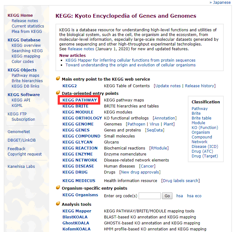Open Pathway maps sidebar link
The height and width of the screenshot is (232, 237).
(x=26, y=76)
